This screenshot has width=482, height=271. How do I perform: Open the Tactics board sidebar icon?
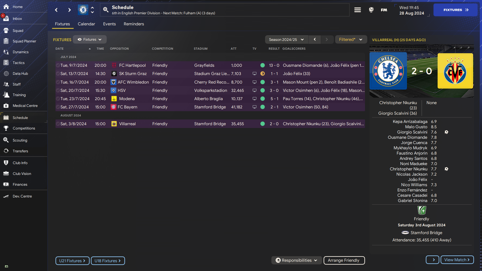pyautogui.click(x=6, y=63)
